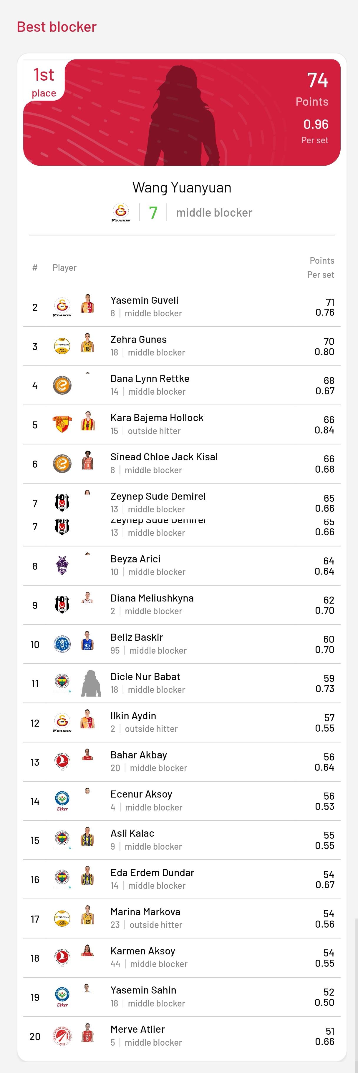This screenshot has width=358, height=1073.
Task: Click the 1st place red banner card
Action: coord(182,112)
